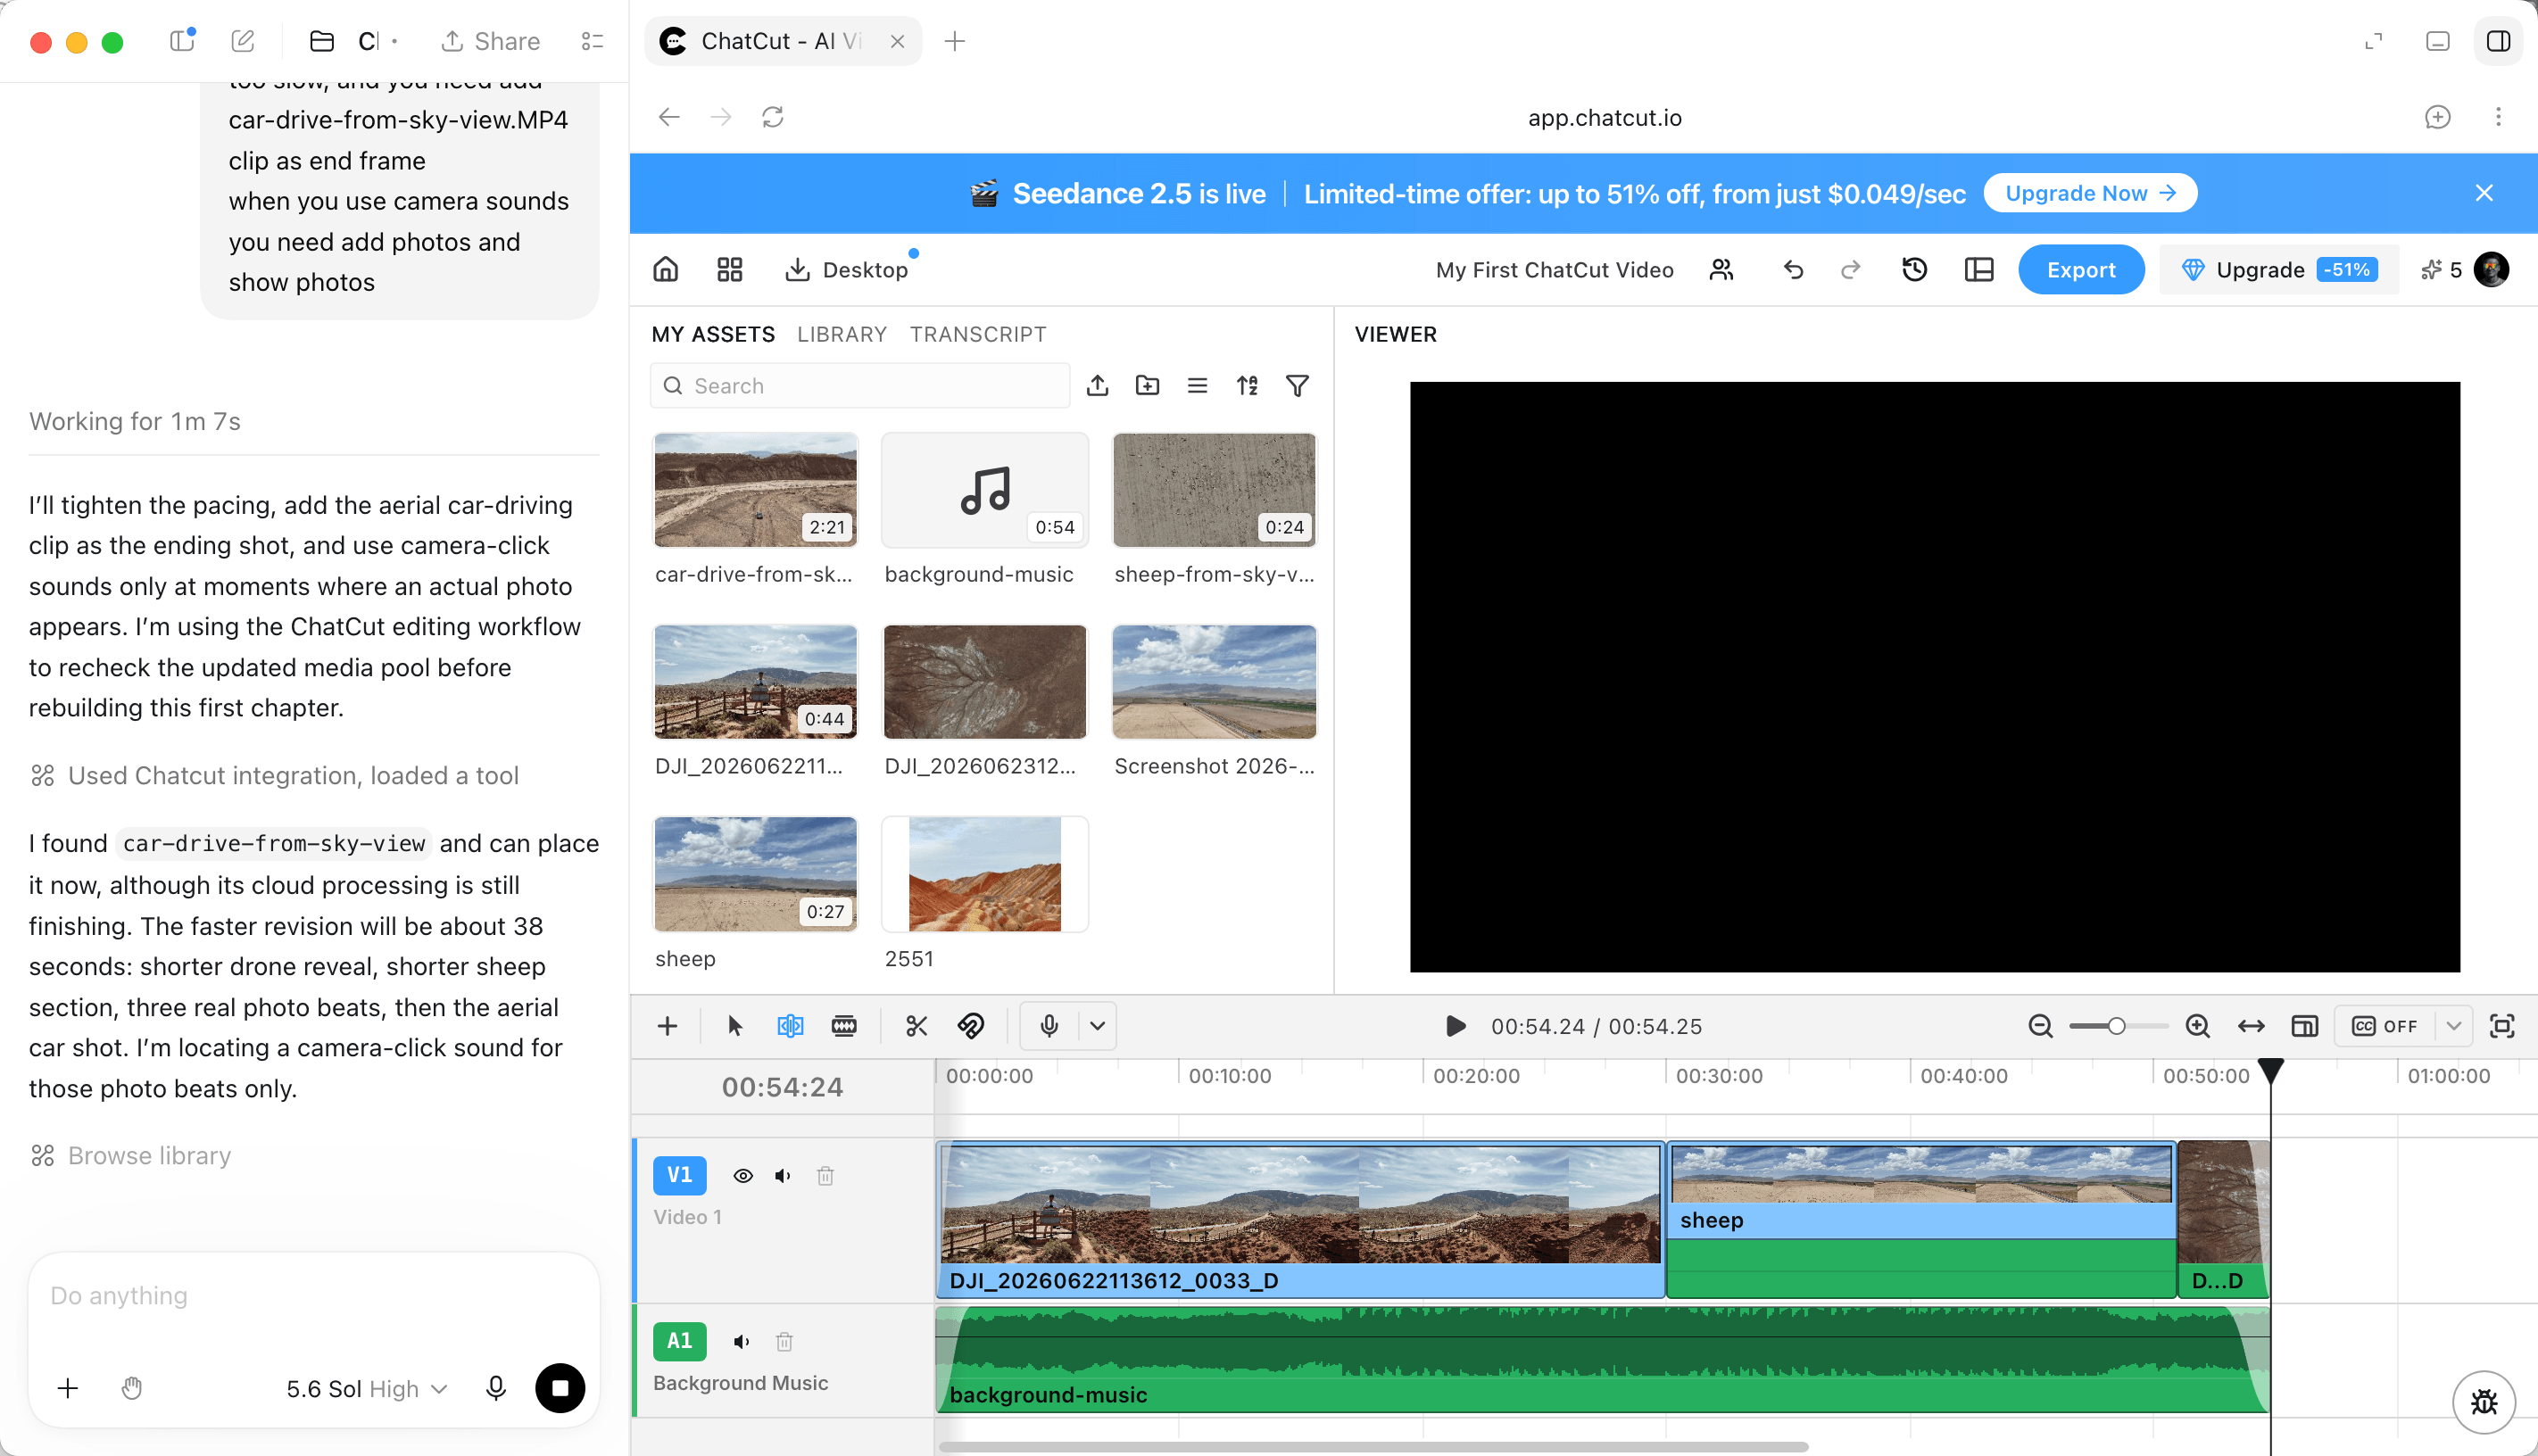The width and height of the screenshot is (2538, 1456).
Task: Open the ChatCut home icon
Action: click(665, 269)
